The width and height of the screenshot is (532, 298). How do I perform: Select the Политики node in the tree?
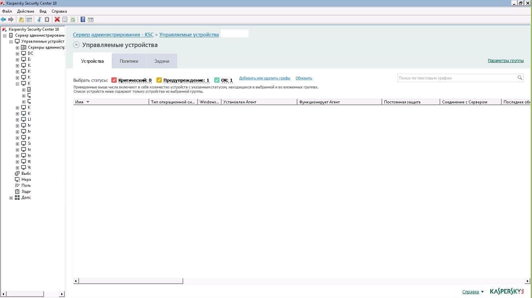26,186
